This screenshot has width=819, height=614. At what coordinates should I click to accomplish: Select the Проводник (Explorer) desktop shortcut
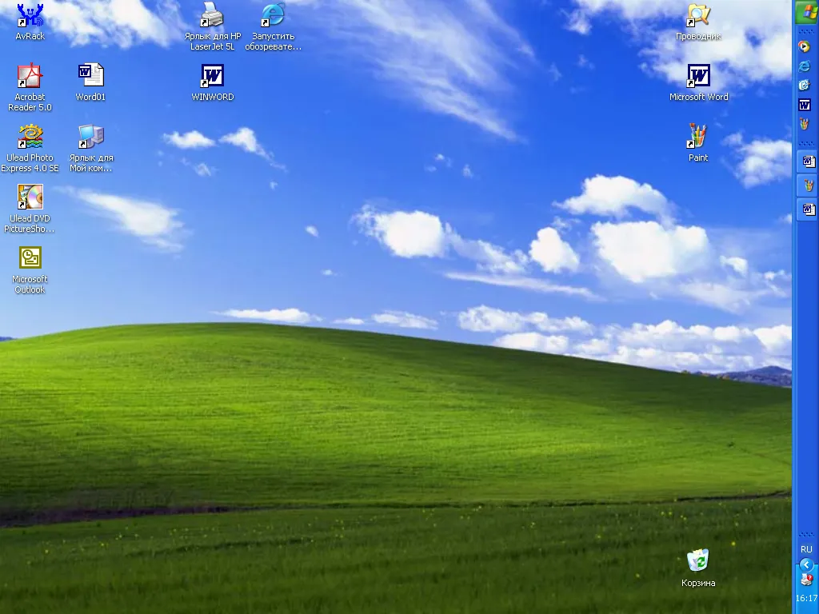pos(698,21)
